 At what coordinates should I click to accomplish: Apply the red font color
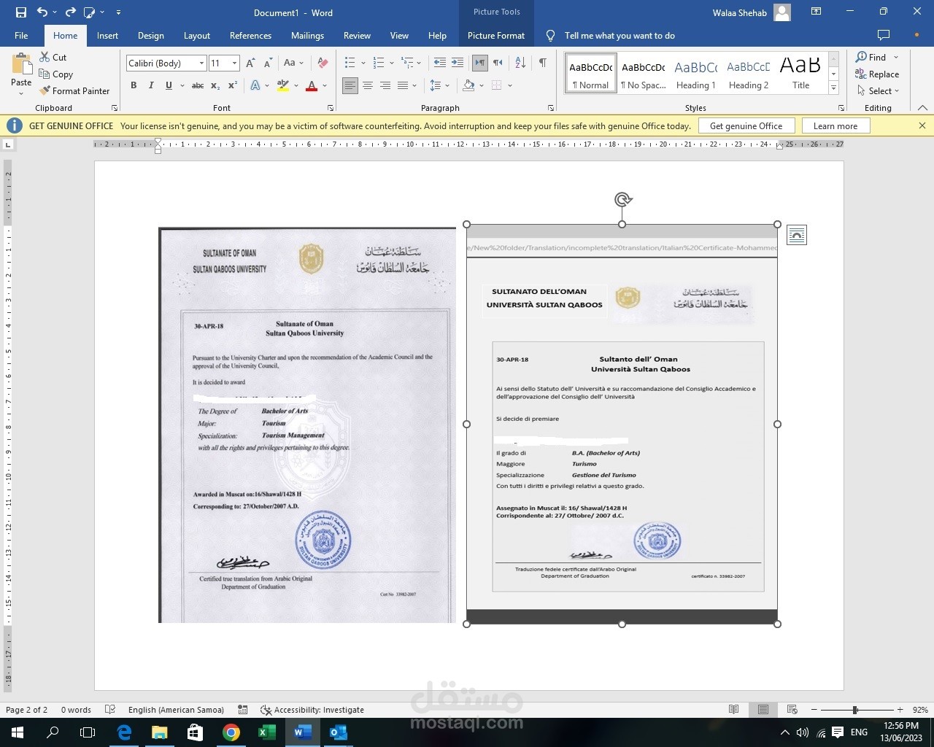pos(312,85)
